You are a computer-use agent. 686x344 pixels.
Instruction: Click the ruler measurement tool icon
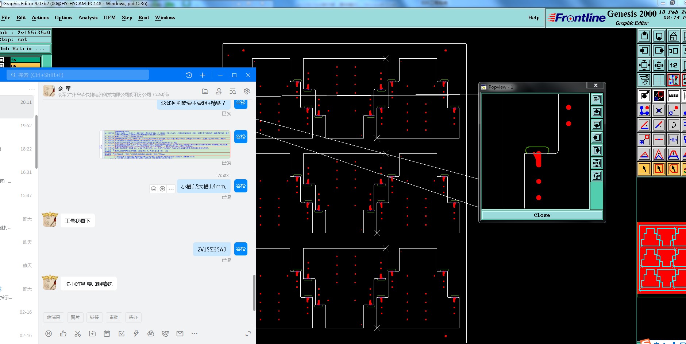(x=673, y=96)
